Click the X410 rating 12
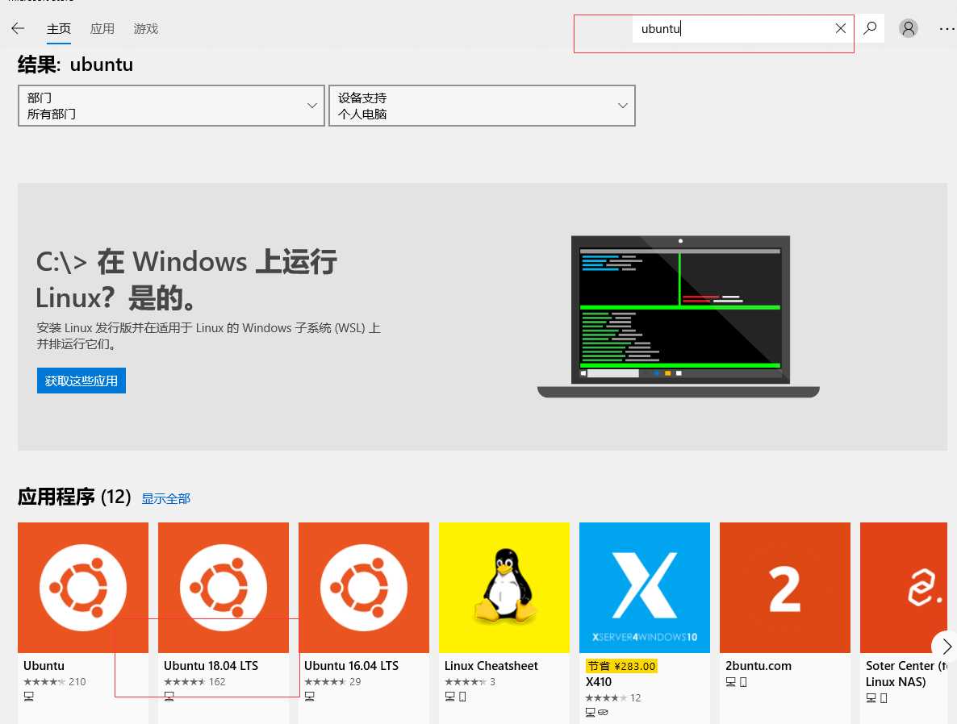The width and height of the screenshot is (957, 724). (612, 697)
